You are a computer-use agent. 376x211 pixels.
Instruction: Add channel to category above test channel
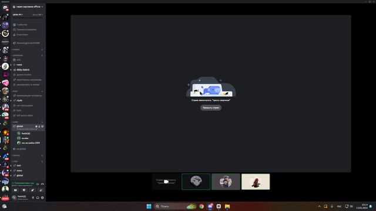(x=42, y=162)
